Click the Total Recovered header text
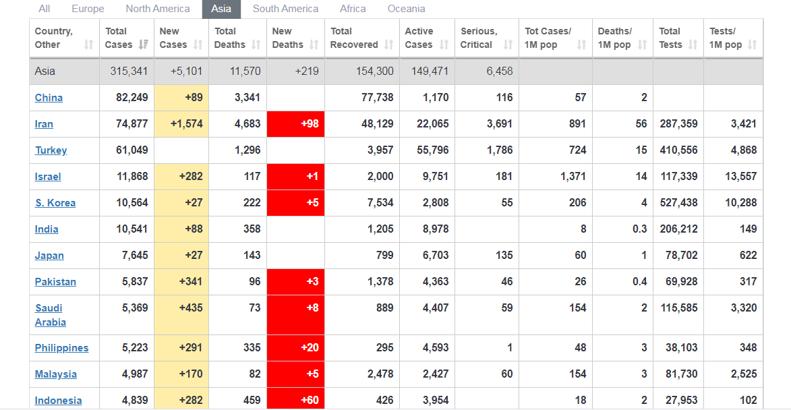This screenshot has width=791, height=410. [354, 38]
